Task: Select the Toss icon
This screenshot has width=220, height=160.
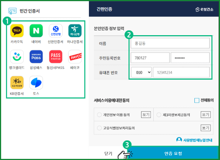Action: pos(36,83)
